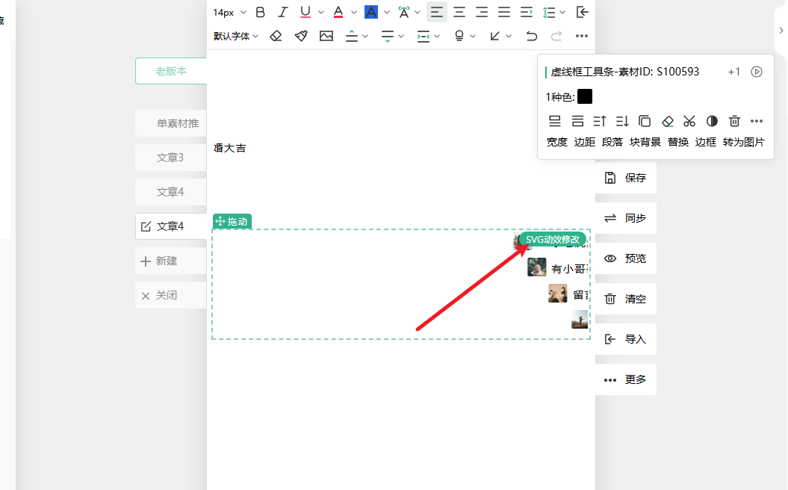
Task: Toggle bold formatting
Action: pos(261,12)
